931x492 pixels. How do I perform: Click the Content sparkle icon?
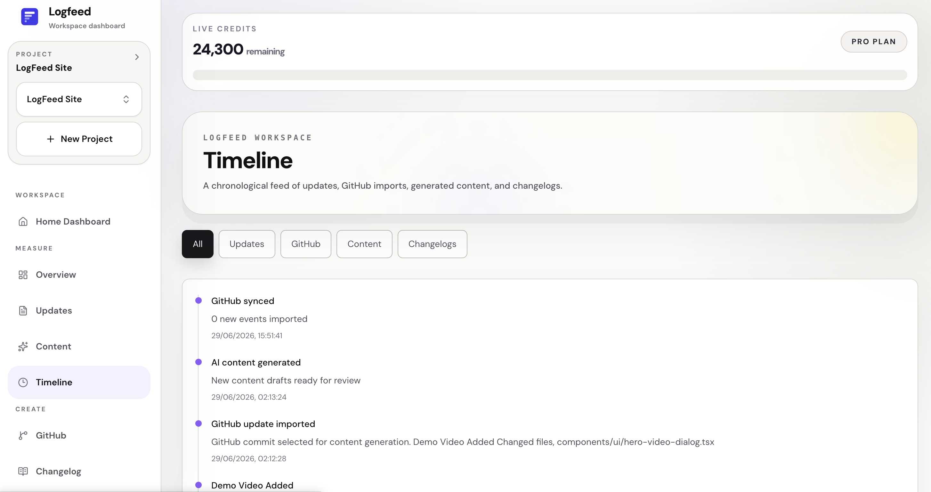pos(23,346)
